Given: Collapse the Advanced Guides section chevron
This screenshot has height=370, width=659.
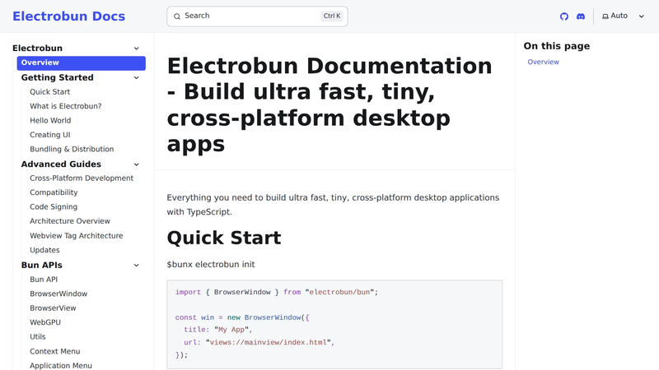Looking at the screenshot, I should (x=136, y=164).
